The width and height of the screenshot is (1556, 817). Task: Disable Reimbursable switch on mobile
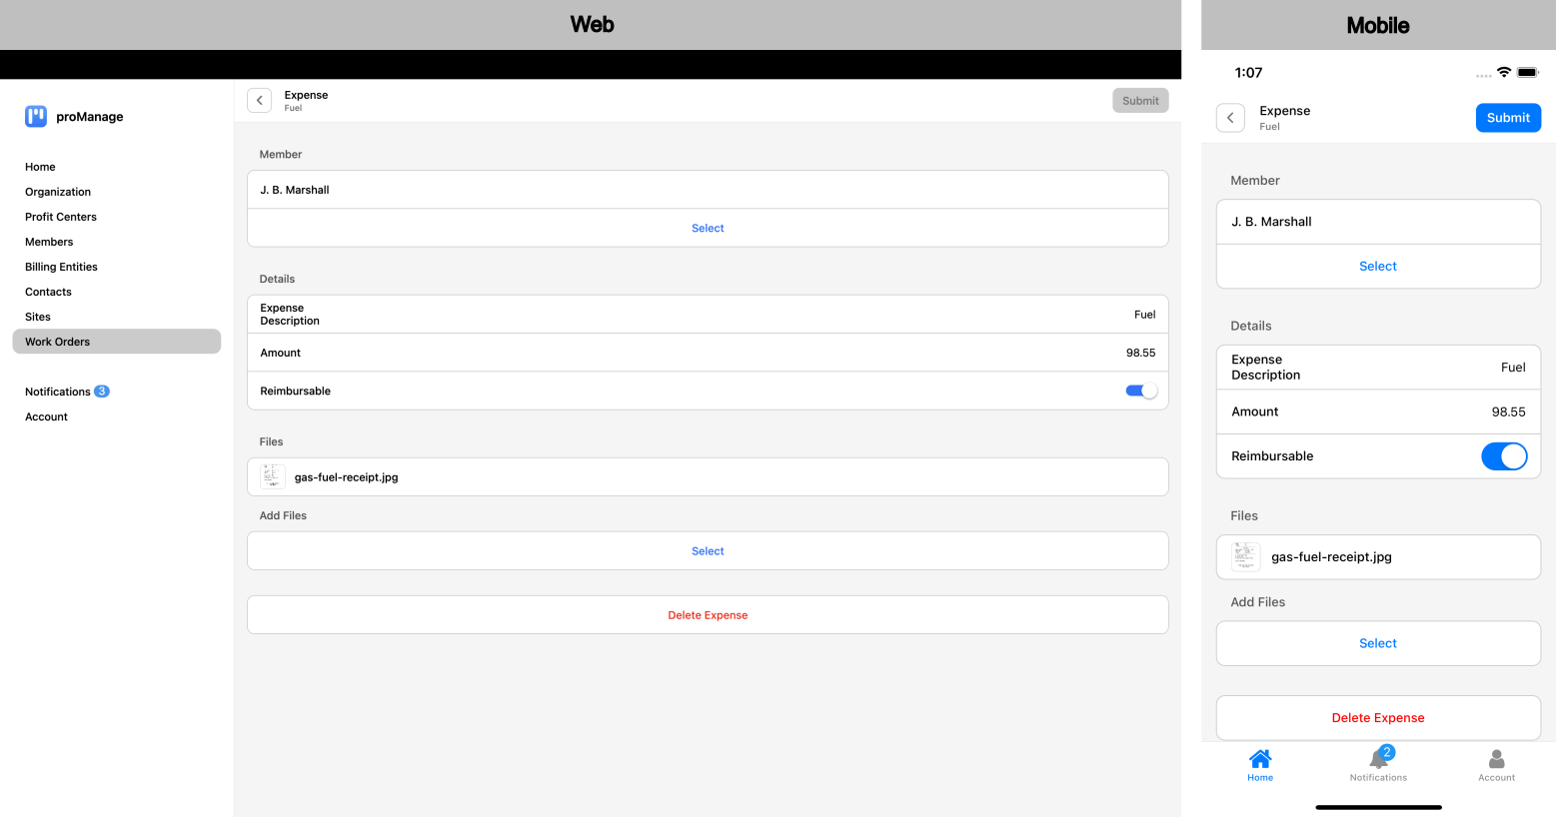pyautogui.click(x=1503, y=456)
